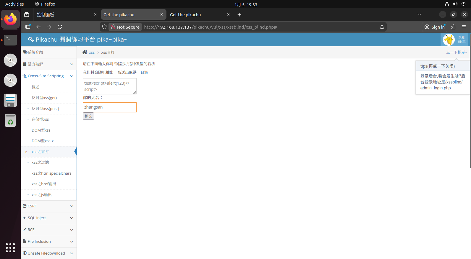Expand the CSRF menu section
471x259 pixels.
pos(49,206)
